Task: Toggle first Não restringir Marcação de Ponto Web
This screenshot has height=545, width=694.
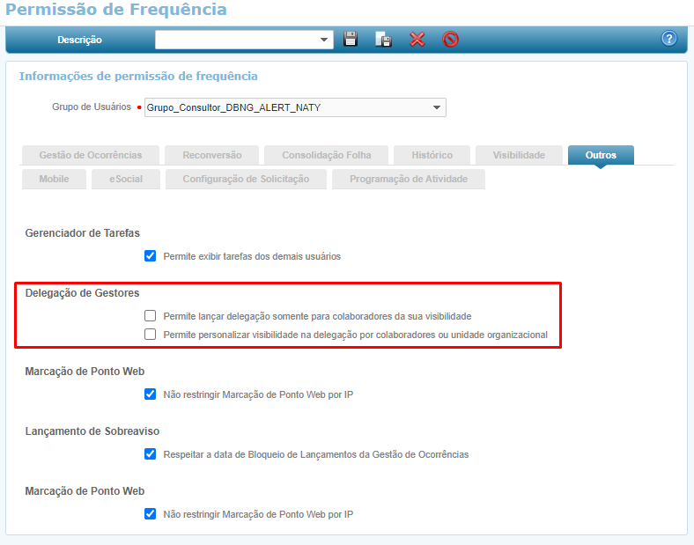Action: 150,394
